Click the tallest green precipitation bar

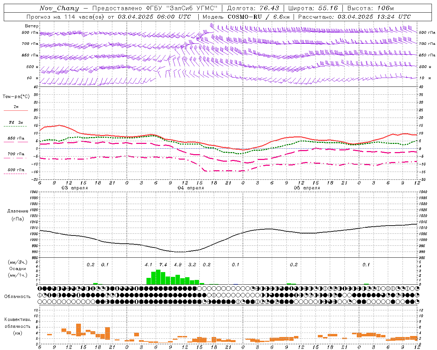click(x=158, y=277)
